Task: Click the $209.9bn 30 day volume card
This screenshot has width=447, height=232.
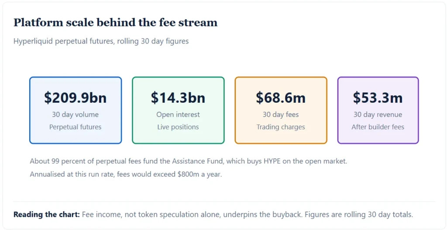Action: click(76, 110)
